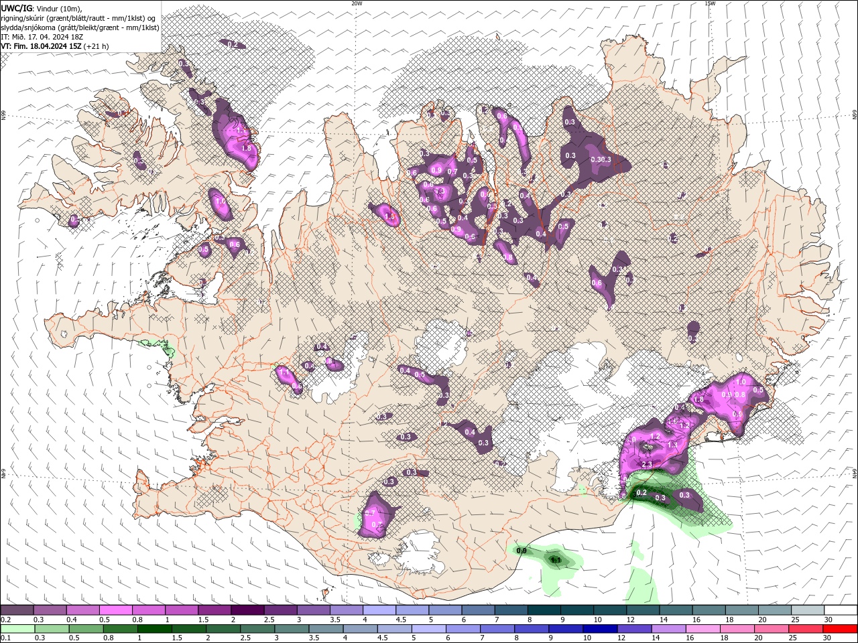858x643 pixels.
Task: Click top legend swatch between 3.5 and 4
Action: 347,610
